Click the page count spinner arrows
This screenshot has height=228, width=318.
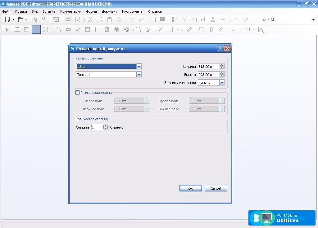[106, 127]
